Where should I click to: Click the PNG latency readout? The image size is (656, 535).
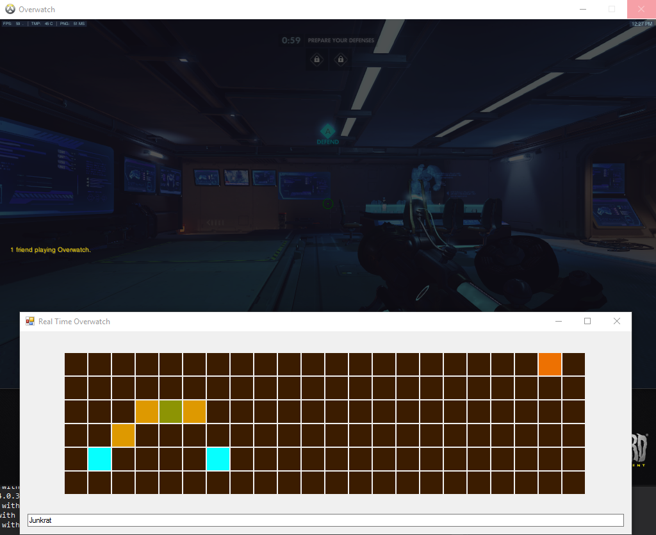(x=72, y=24)
